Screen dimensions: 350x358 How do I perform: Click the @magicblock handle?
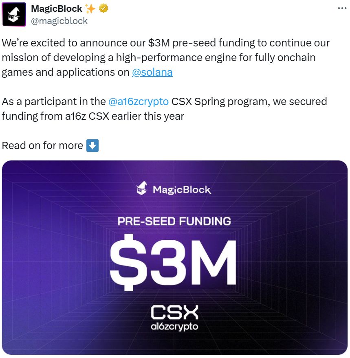tap(59, 20)
